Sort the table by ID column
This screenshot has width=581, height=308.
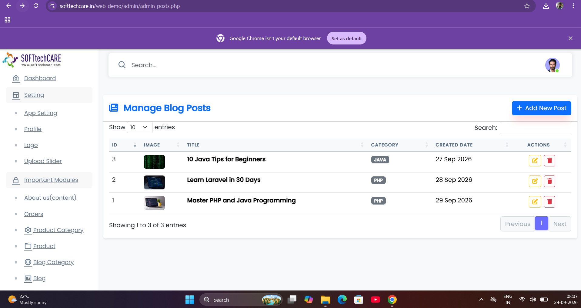tap(124, 145)
